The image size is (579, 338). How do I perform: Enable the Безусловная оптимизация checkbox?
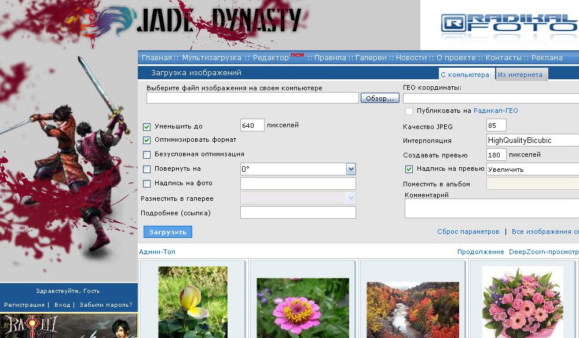coord(146,155)
